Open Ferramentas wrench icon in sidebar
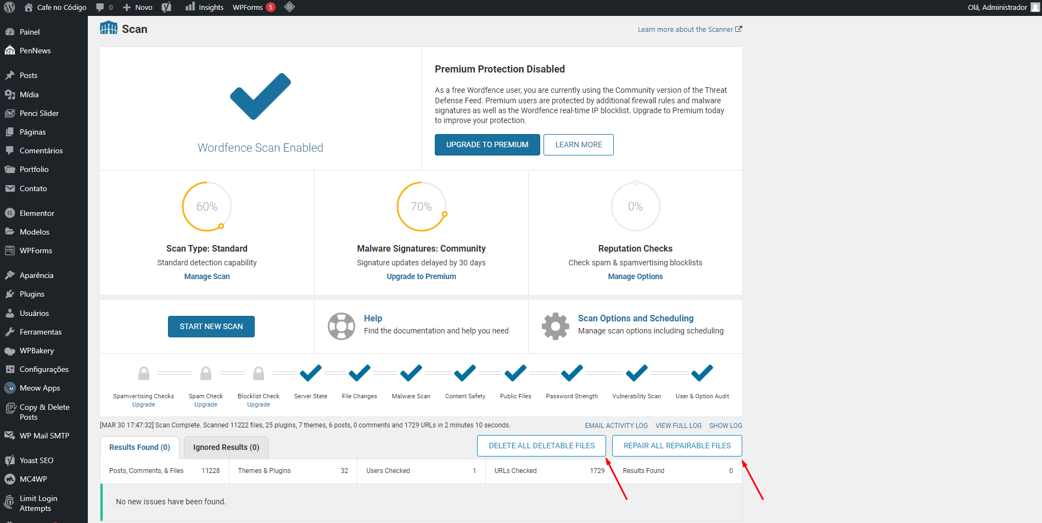This screenshot has width=1042, height=523. (10, 332)
